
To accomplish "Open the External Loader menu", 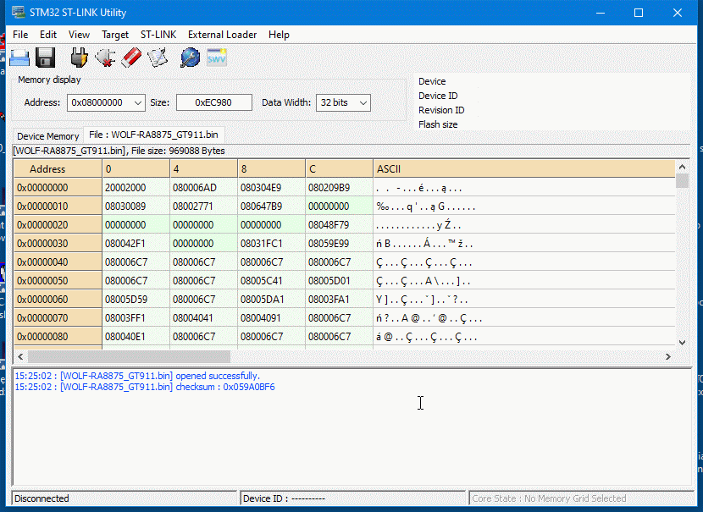I will tap(222, 35).
